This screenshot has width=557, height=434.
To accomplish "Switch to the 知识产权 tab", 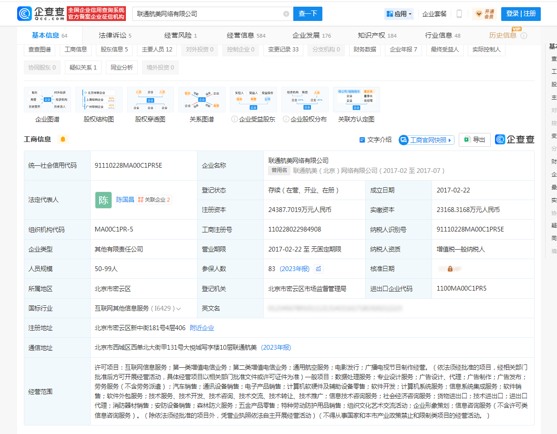I will click(x=377, y=35).
